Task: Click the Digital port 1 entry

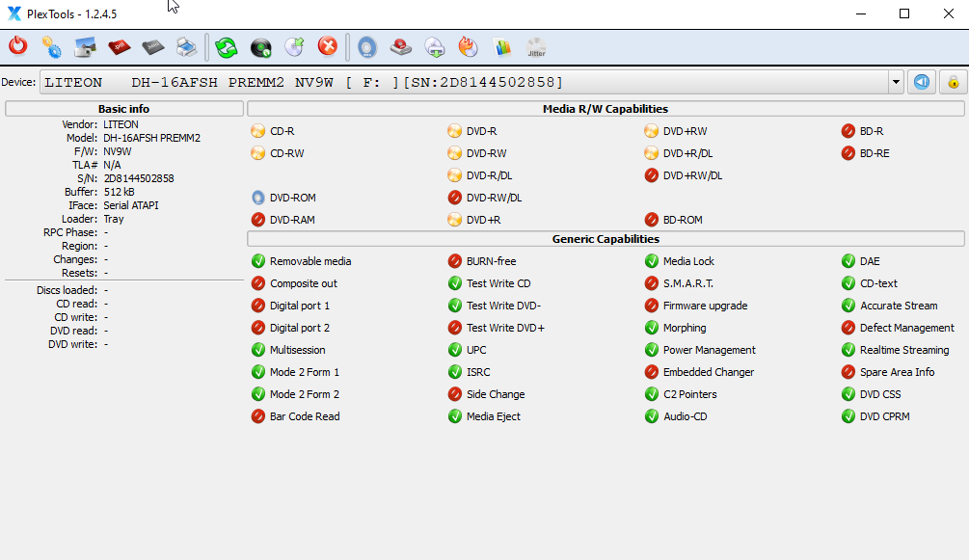Action: (x=290, y=306)
